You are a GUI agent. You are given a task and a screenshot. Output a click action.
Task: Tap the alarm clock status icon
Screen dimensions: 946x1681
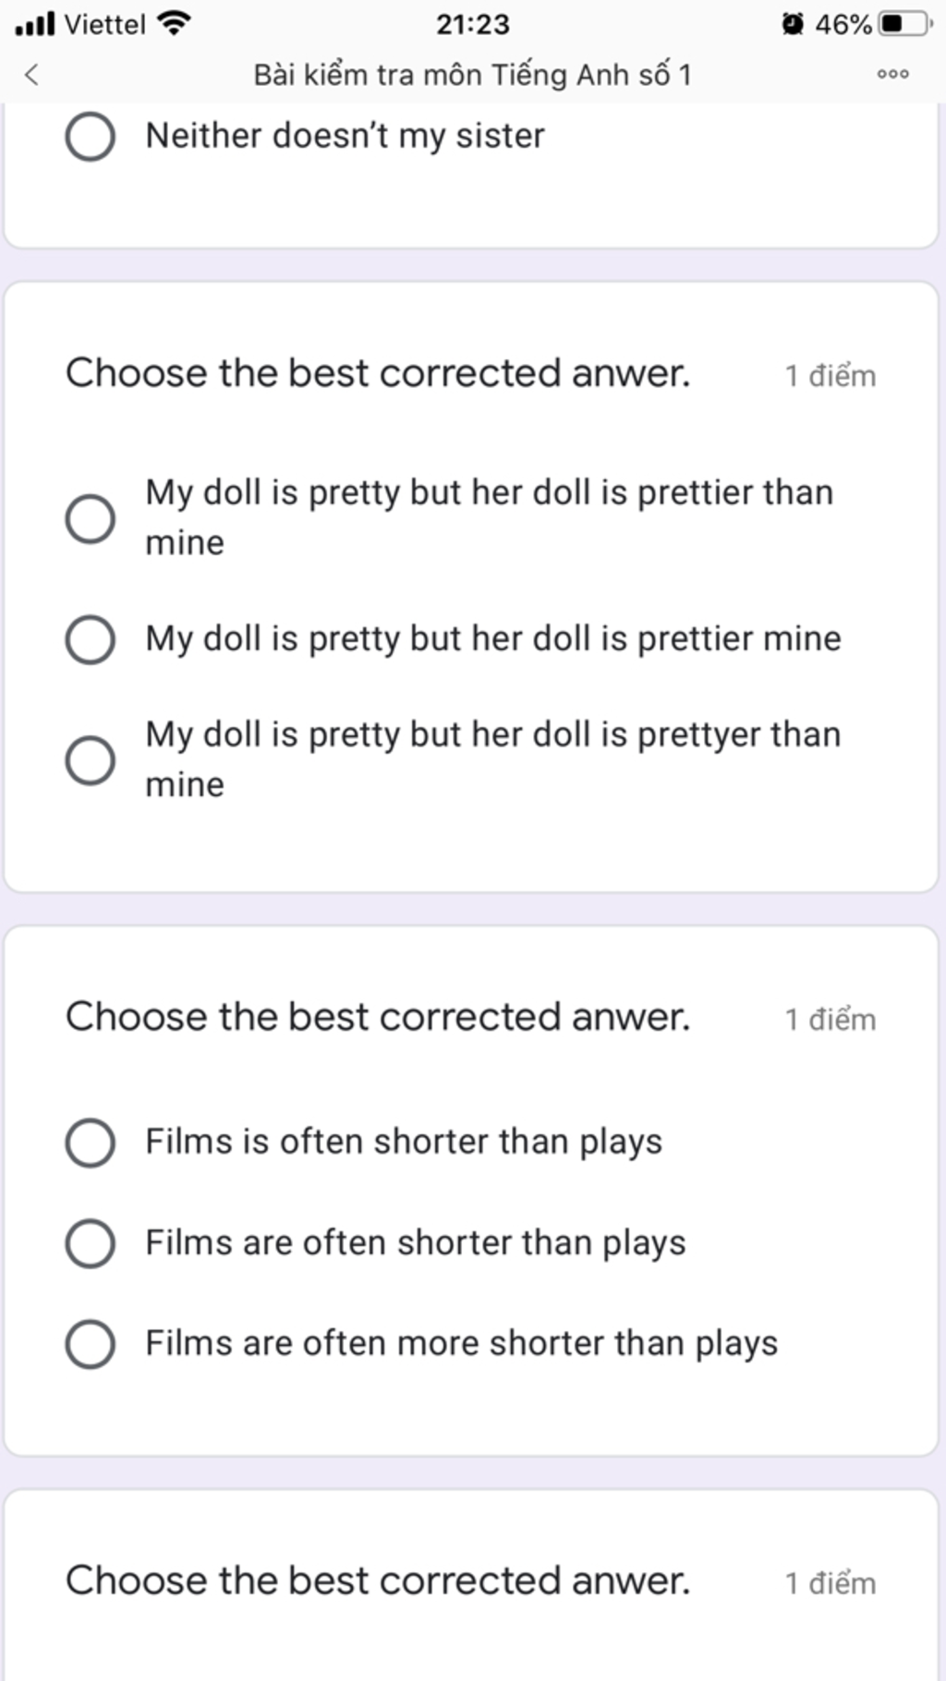[x=793, y=24]
